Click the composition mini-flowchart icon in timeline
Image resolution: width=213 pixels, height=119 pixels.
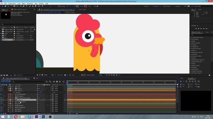(x=47, y=82)
